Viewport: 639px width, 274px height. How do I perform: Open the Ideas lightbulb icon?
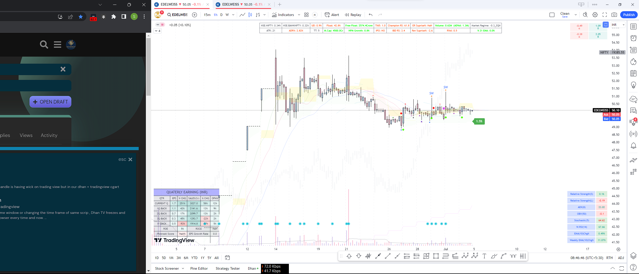(633, 85)
